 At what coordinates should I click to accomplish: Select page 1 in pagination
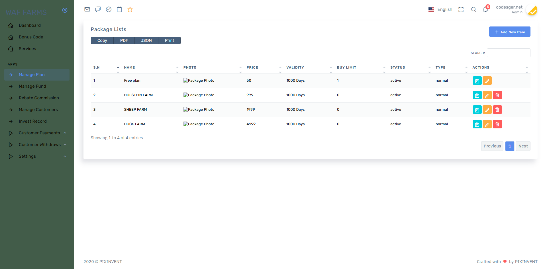(510, 146)
